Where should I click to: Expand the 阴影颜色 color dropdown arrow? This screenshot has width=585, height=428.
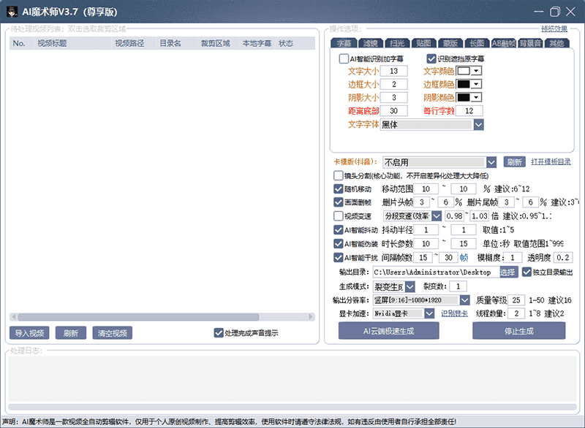coord(477,98)
